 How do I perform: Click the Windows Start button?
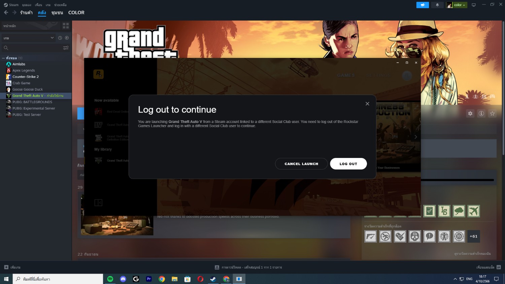[6, 279]
